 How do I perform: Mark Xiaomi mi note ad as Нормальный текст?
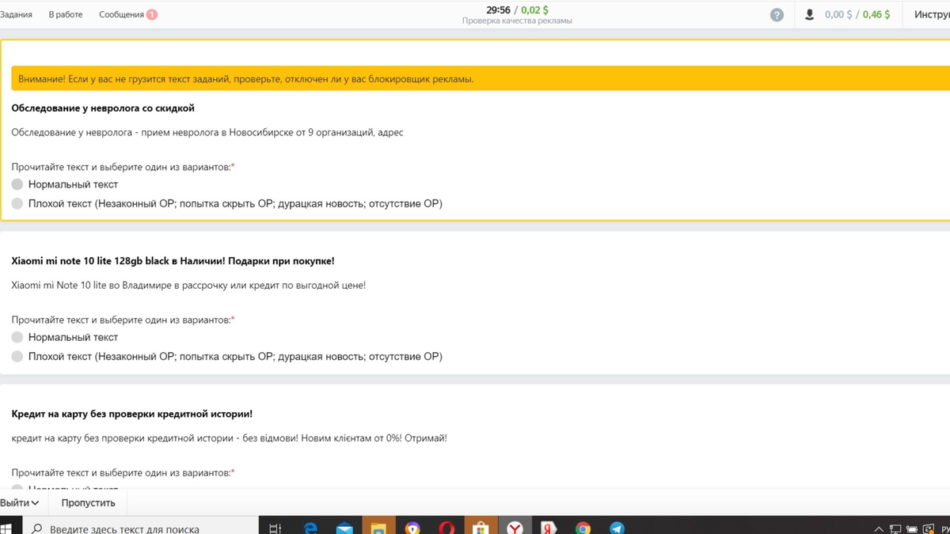tap(17, 337)
